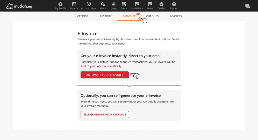Switch to the CREDITS tab

coord(83,16)
